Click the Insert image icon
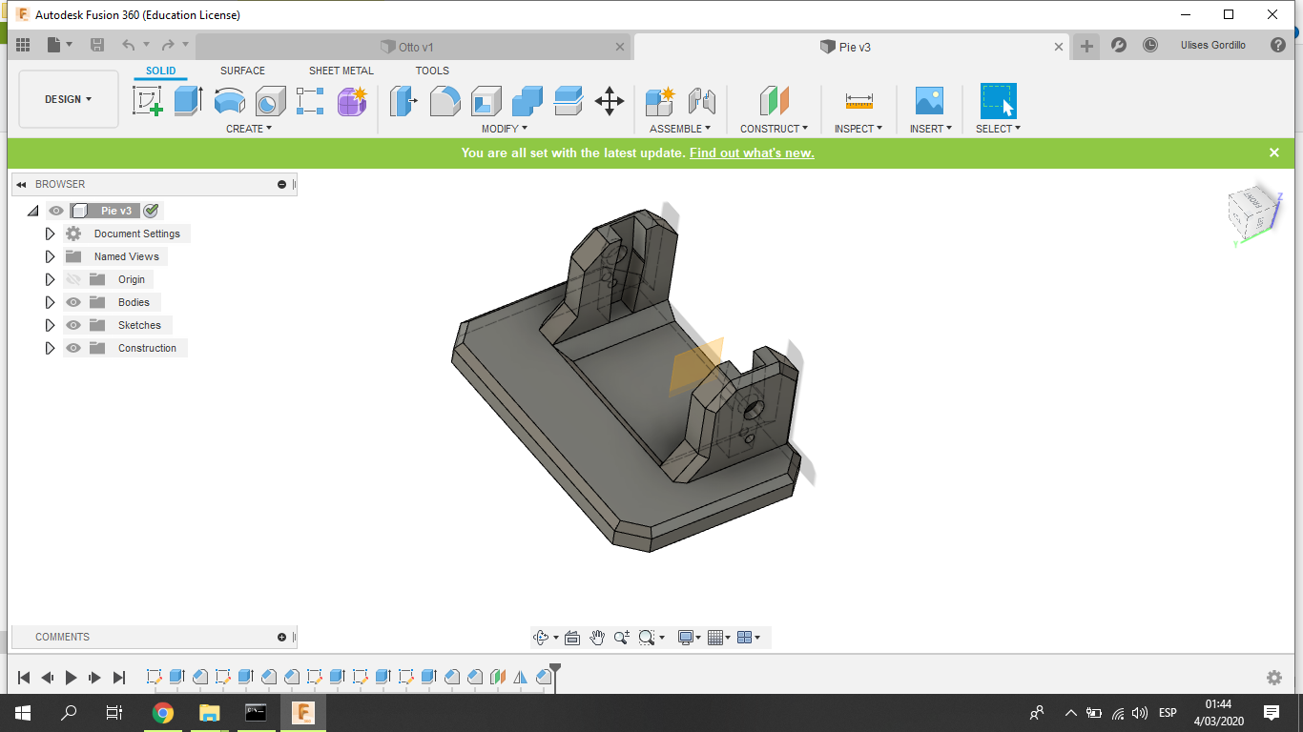Screen dimensions: 1303x732 tap(929, 100)
